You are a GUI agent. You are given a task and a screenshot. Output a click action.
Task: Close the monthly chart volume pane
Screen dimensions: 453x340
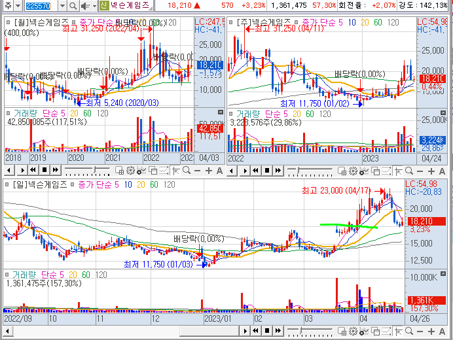coord(221,112)
